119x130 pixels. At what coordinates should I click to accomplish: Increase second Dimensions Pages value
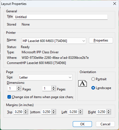click(x=53, y=87)
